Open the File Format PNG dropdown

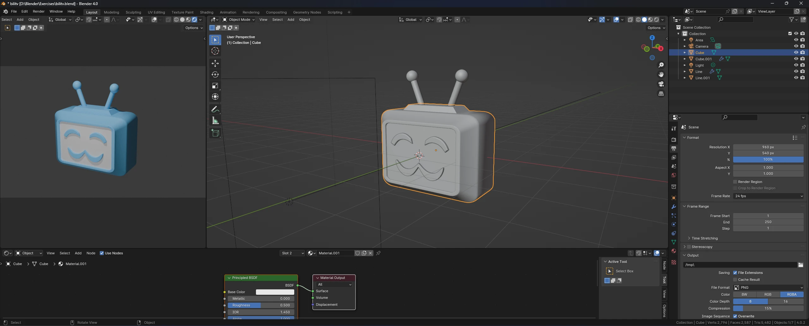coord(768,287)
